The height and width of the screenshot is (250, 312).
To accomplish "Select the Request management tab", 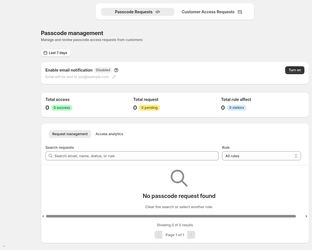I will click(x=70, y=134).
